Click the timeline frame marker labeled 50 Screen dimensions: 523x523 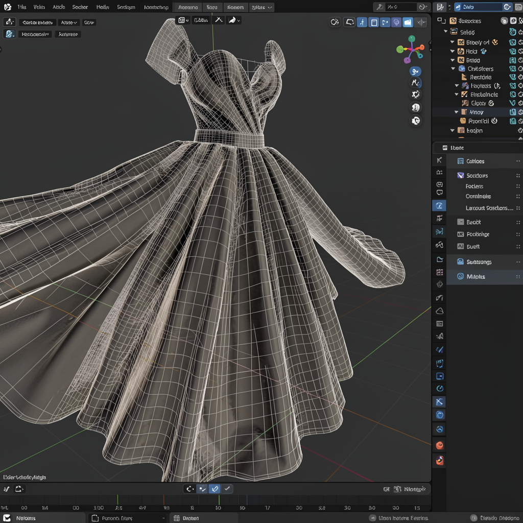pos(242,508)
